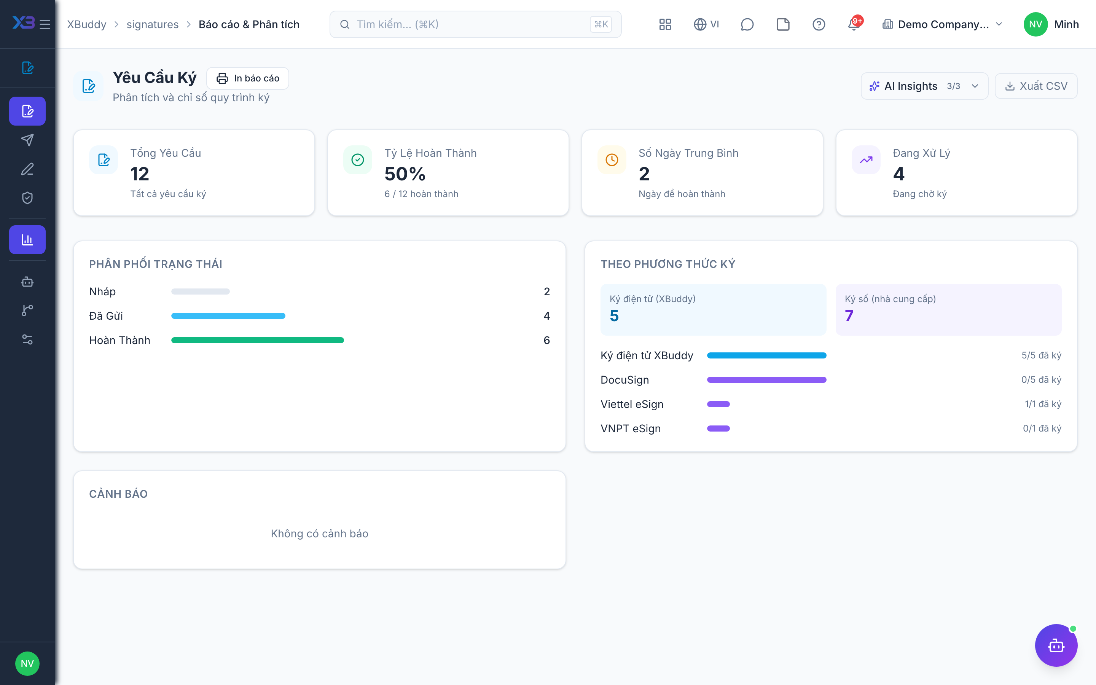Open the Demo Company selector
Image resolution: width=1096 pixels, height=685 pixels.
[943, 24]
